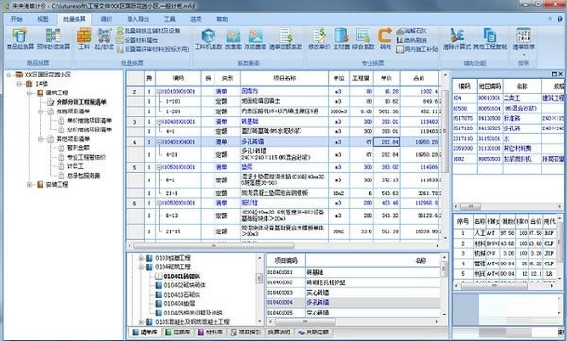
Task: Collapse the ribbon using the small arrow
Action: tap(550, 19)
